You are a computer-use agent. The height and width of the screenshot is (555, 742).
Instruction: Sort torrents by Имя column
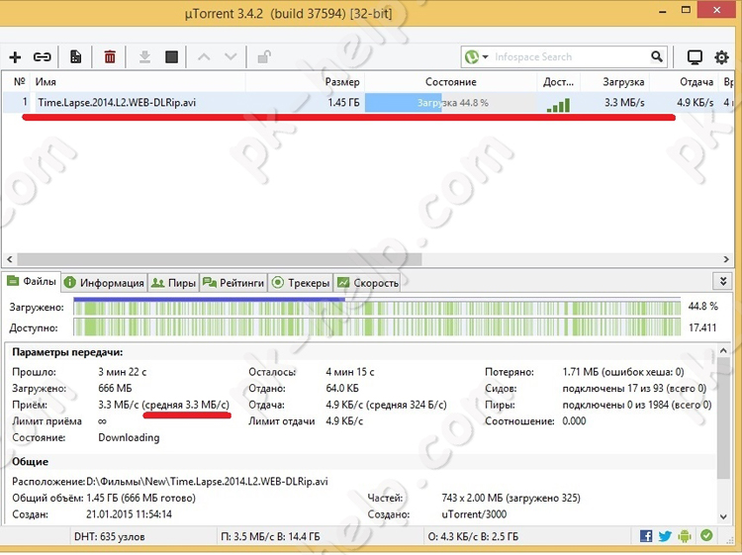pyautogui.click(x=139, y=82)
